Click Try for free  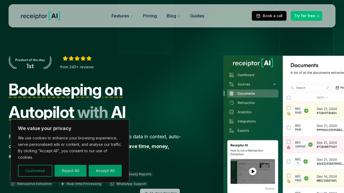point(306,16)
